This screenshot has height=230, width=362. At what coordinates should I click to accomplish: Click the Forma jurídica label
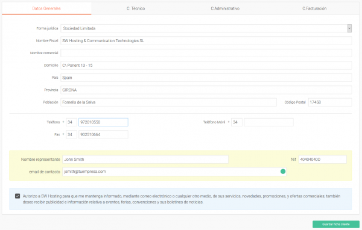47,28
